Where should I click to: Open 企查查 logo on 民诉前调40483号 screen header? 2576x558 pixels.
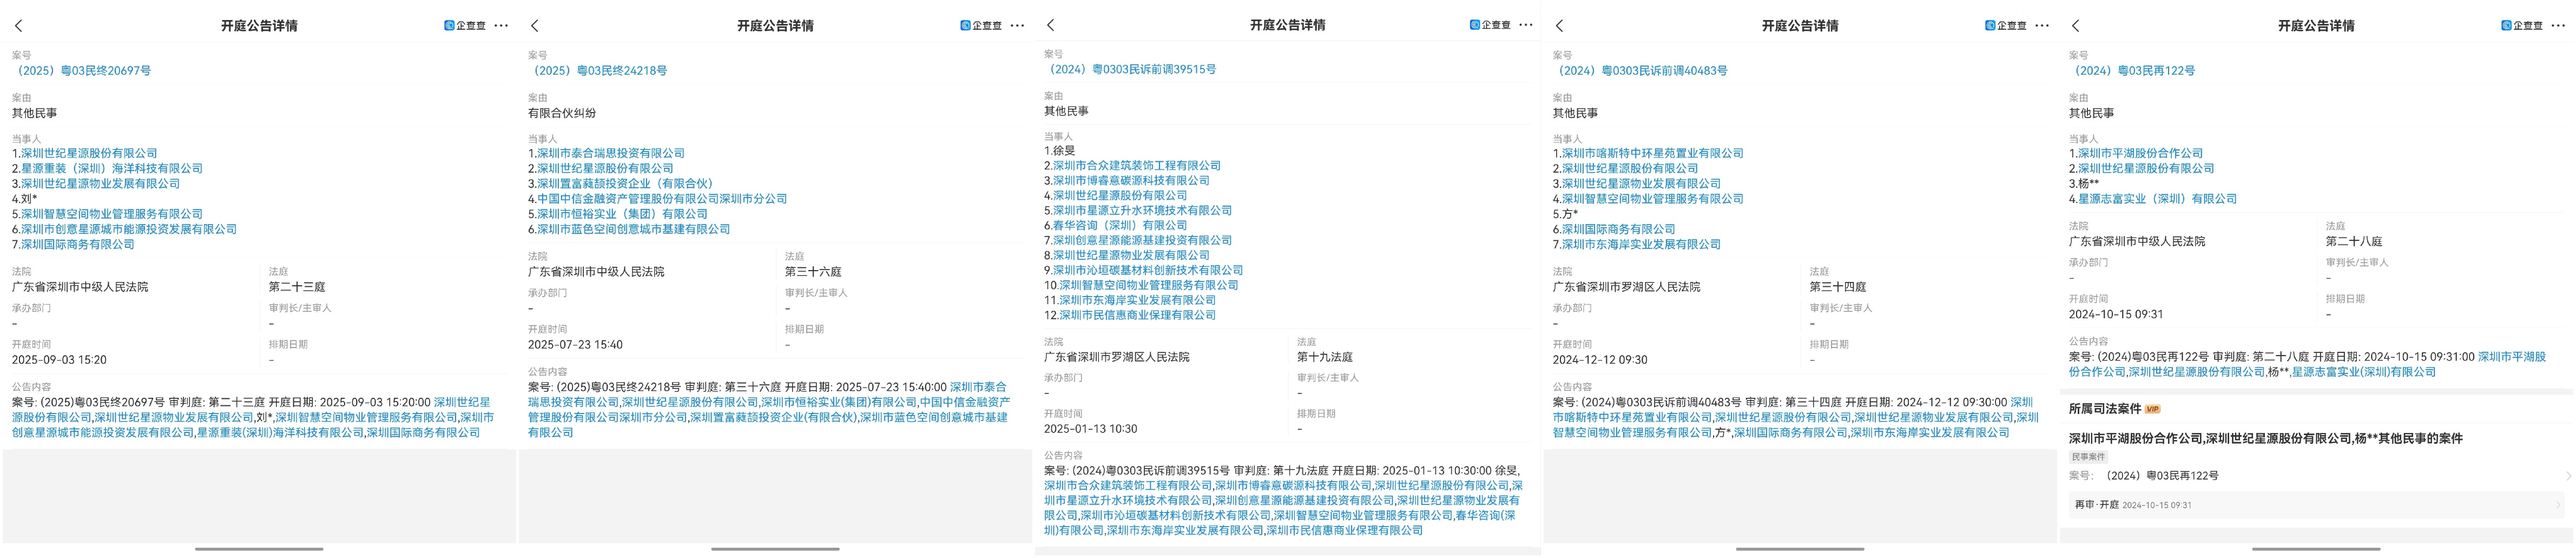2006,26
